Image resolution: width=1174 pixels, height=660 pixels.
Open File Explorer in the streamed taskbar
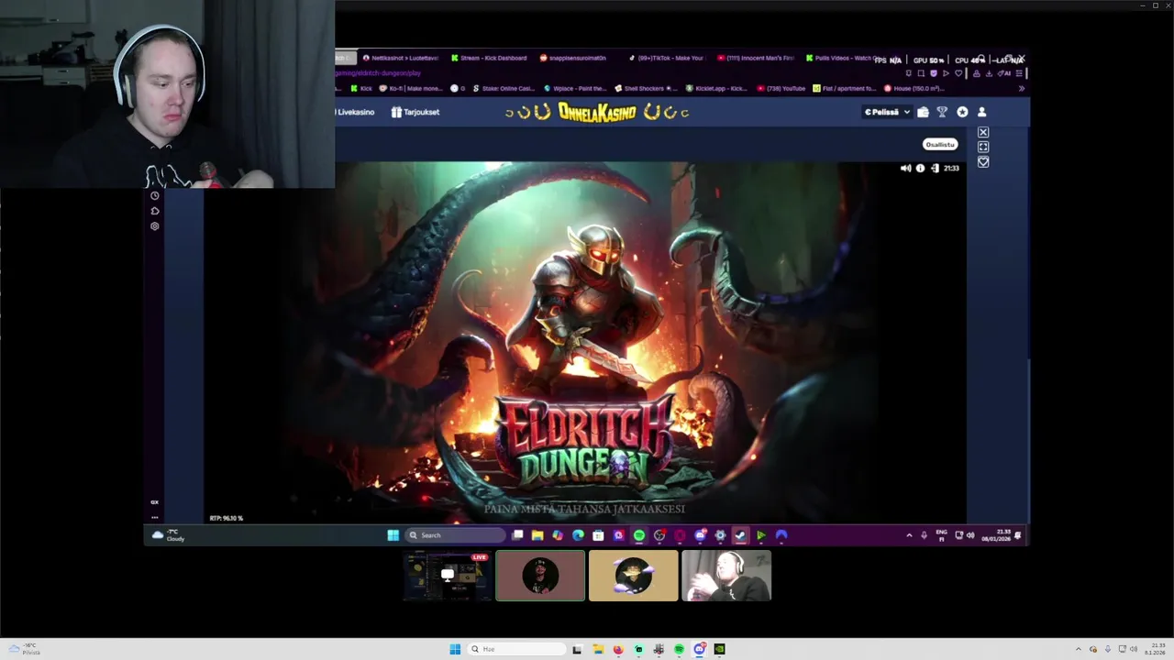point(537,535)
